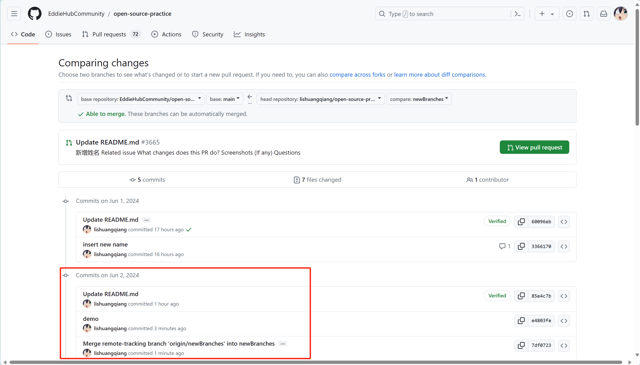Open the comment count on insert new name
Viewport: 640px width, 365px height.
click(x=504, y=246)
